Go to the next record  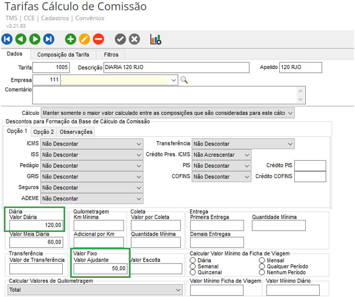[x=35, y=39]
